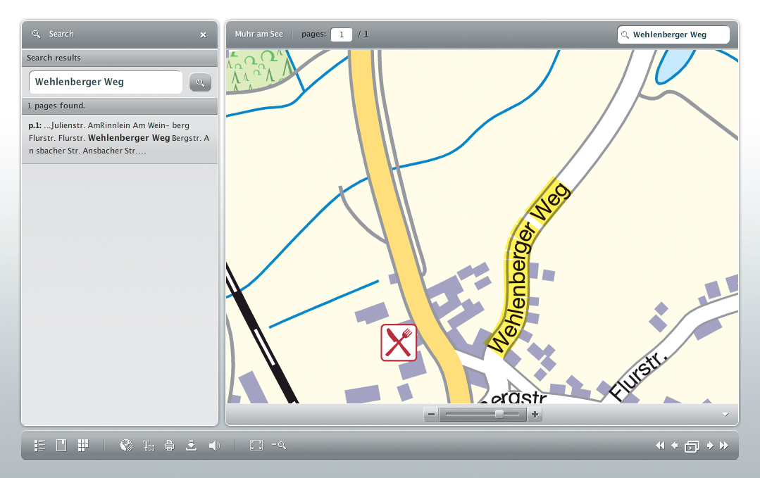This screenshot has width=760, height=478.
Task: Open the print dialog
Action: pyautogui.click(x=170, y=445)
